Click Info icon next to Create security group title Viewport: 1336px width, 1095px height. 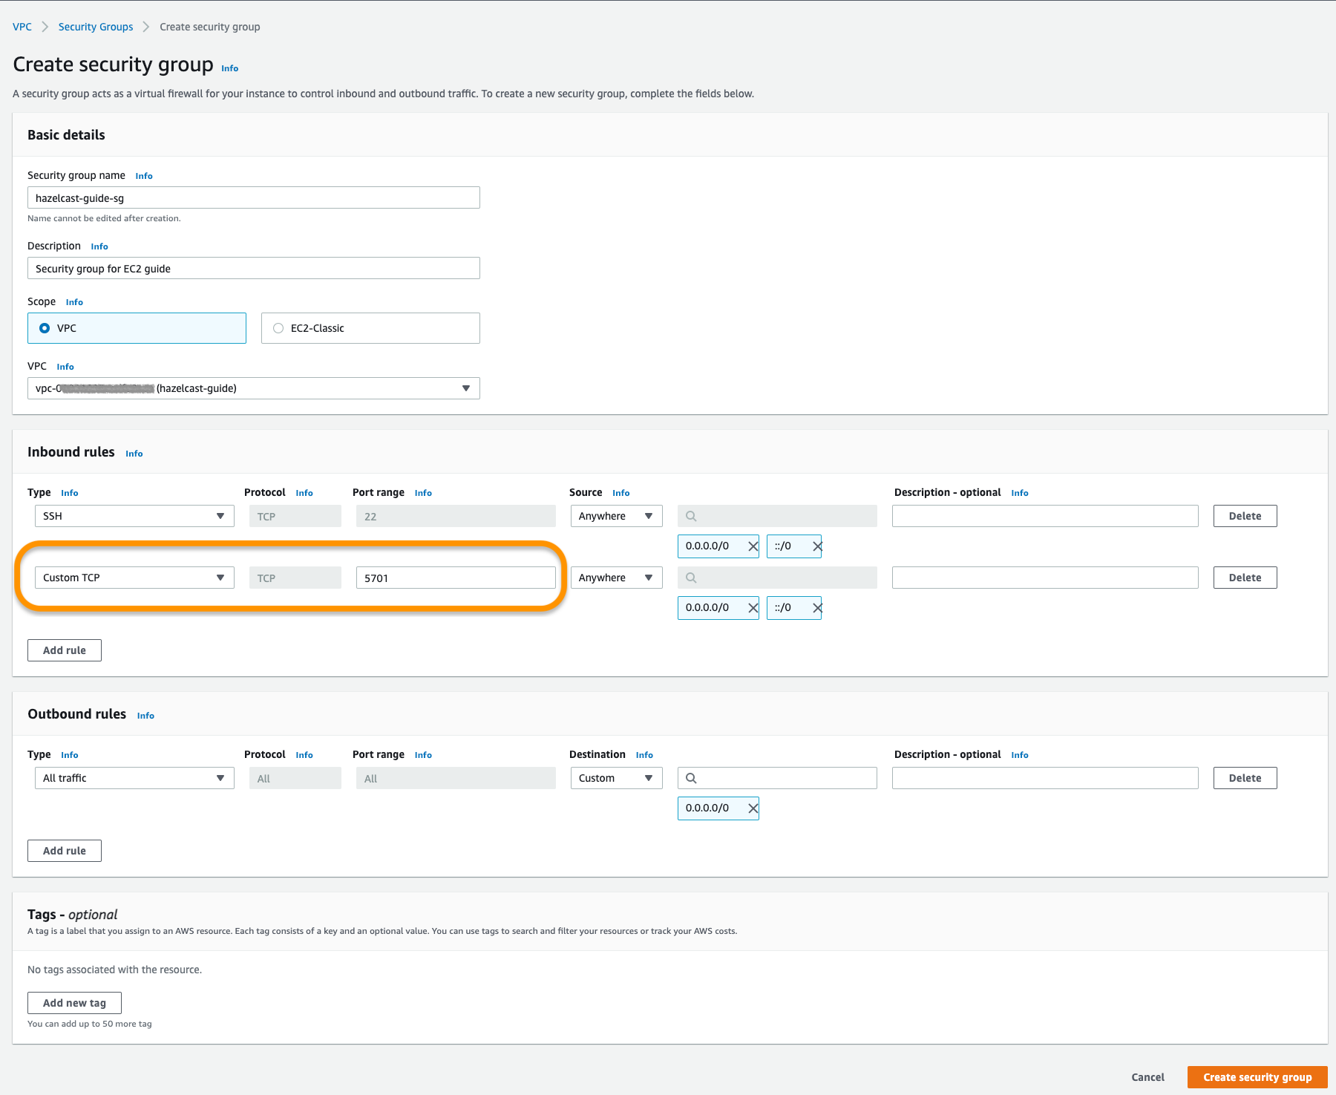(229, 68)
